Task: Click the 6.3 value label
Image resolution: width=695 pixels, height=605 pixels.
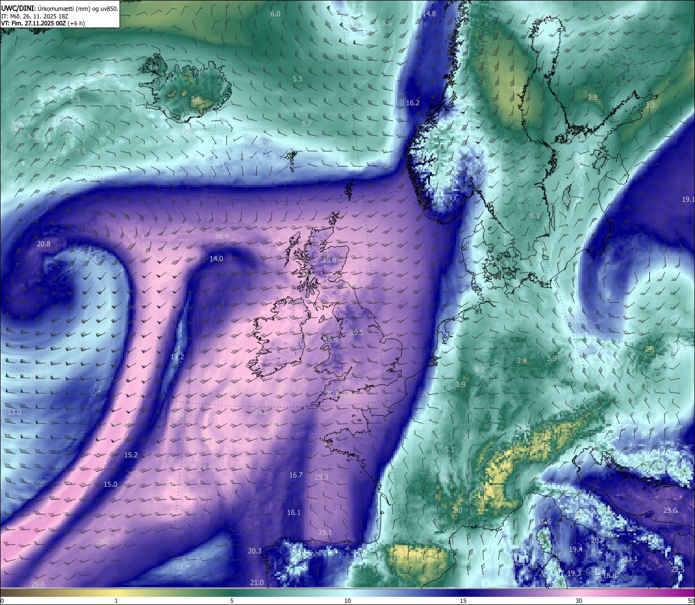Action: point(33,136)
